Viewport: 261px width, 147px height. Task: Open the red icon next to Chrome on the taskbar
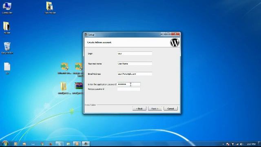51,144
